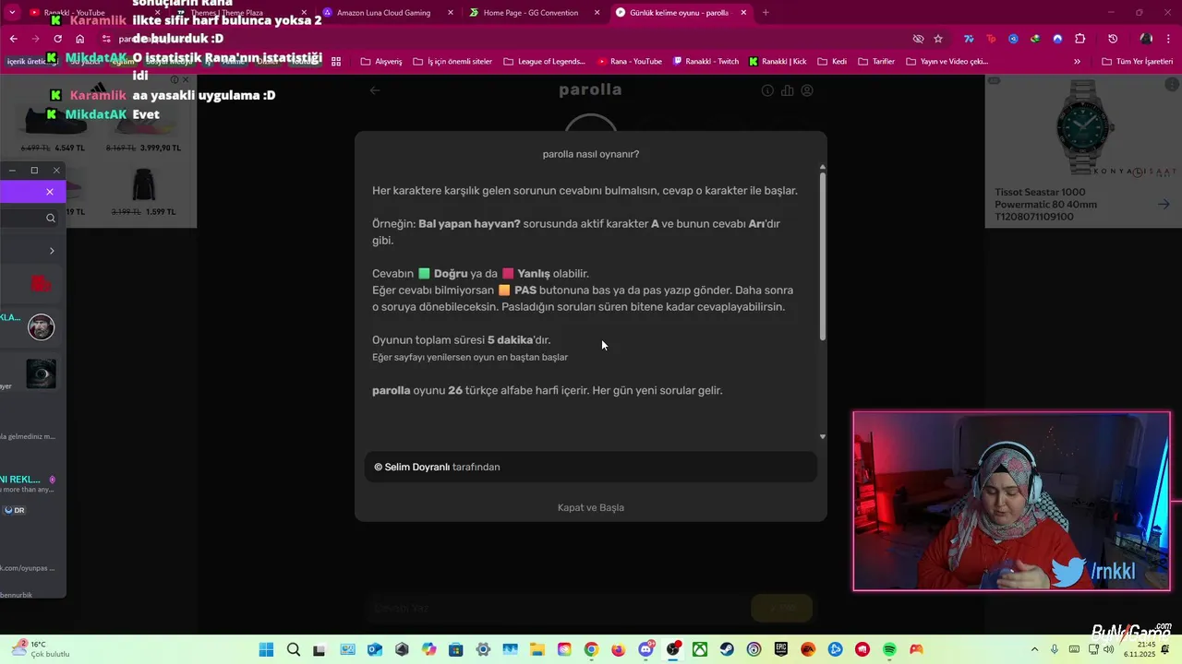Click the crossed-eye tracking protection icon
The height and width of the screenshot is (664, 1182).
(918, 39)
